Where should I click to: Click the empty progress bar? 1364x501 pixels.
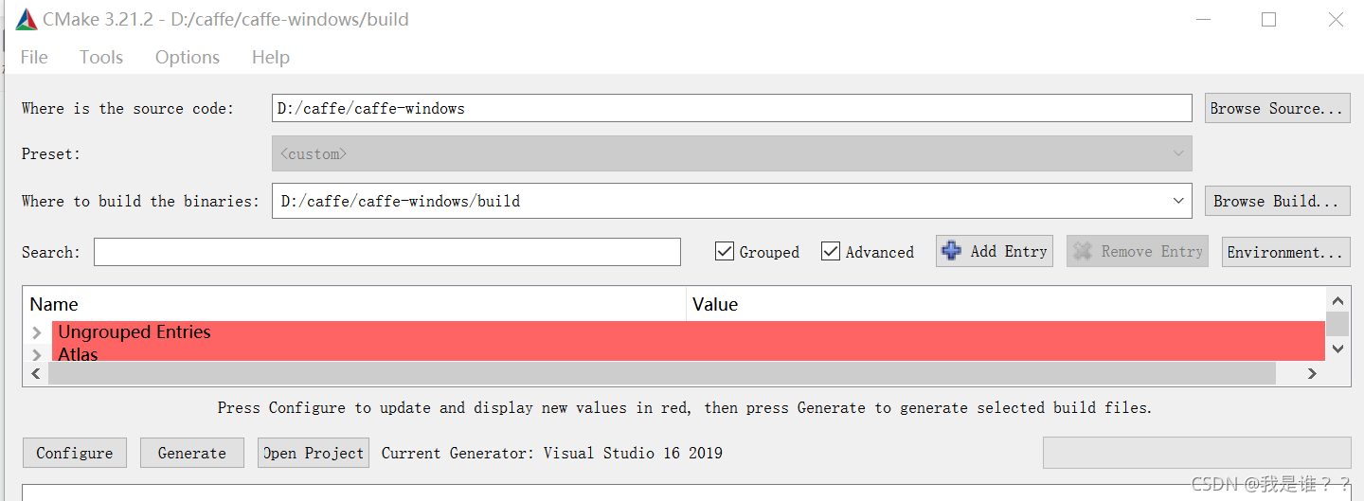point(1197,453)
